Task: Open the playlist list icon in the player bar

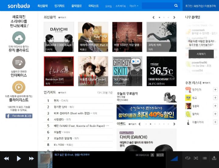Action: point(205,158)
